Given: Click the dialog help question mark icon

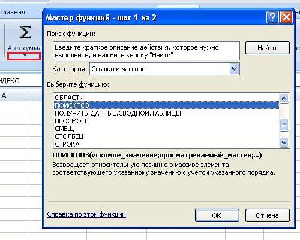Looking at the screenshot, I should click(272, 17).
